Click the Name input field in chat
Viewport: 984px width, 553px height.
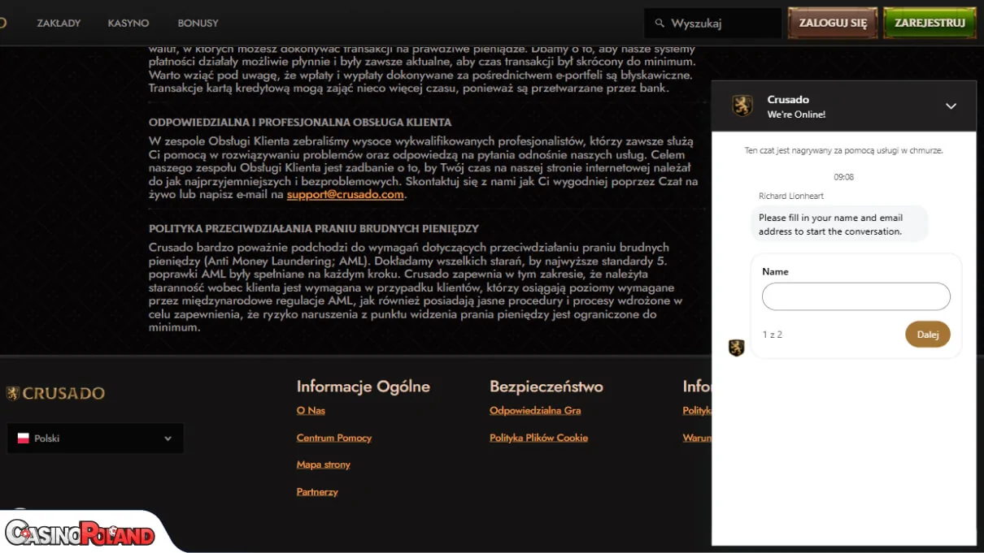(856, 296)
